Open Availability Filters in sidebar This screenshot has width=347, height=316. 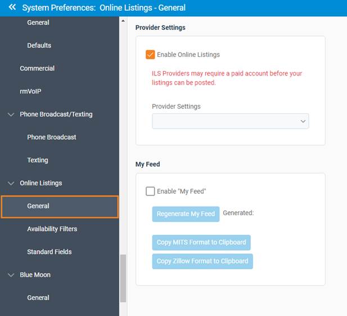pyautogui.click(x=52, y=229)
